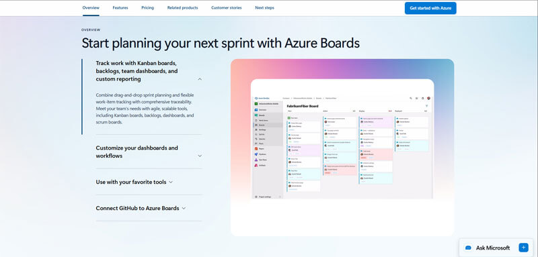Go to the Pricing tab
Viewport: 538px width, 257px height.
tap(147, 8)
